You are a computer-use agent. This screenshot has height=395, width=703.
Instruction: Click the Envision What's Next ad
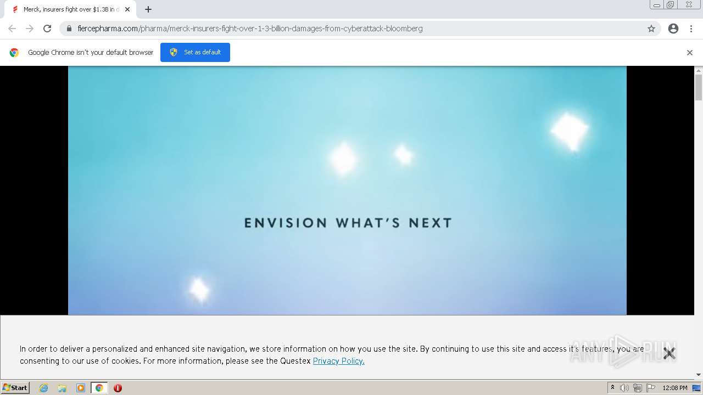(x=347, y=190)
